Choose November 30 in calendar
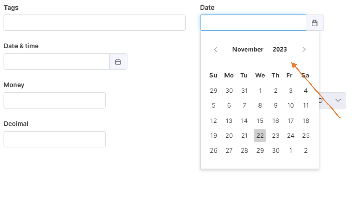Screen dimensions: 357x197 (276, 150)
